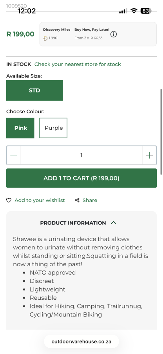Select the Pink colour option
The width and height of the screenshot is (163, 354).
(x=20, y=128)
